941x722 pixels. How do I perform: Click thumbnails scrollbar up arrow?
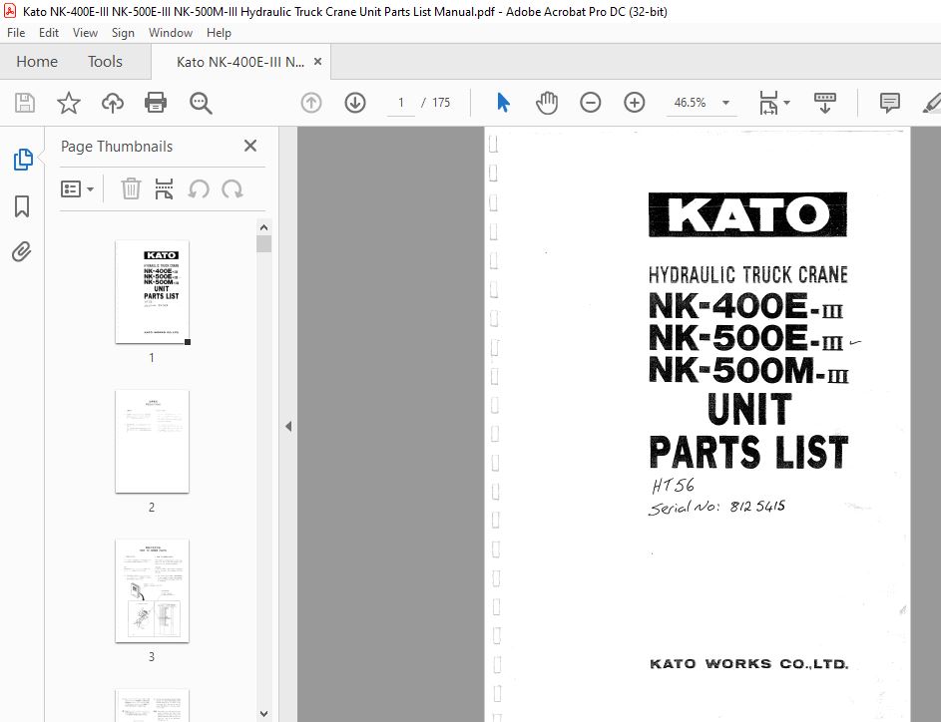[x=264, y=227]
